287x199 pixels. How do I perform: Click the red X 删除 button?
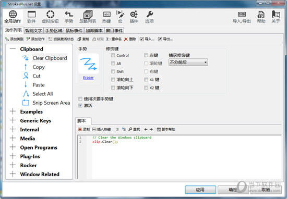tap(130, 39)
